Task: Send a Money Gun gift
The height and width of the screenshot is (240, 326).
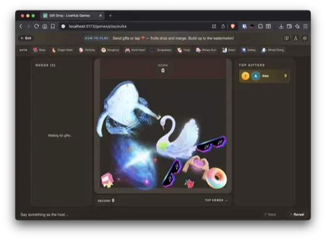Action: (x=206, y=50)
